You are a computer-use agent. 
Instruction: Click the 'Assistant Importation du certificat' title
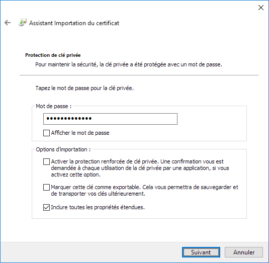[74, 23]
